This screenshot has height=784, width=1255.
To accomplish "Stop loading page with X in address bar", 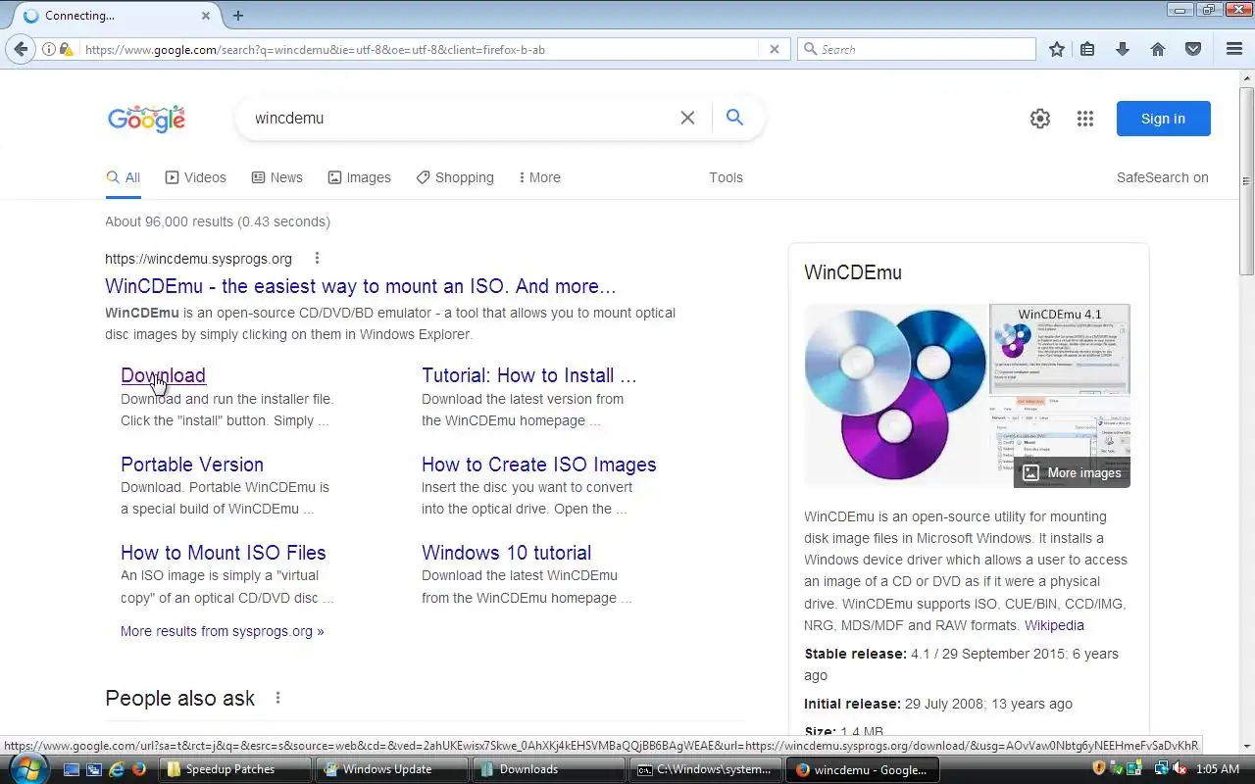I will tap(774, 49).
